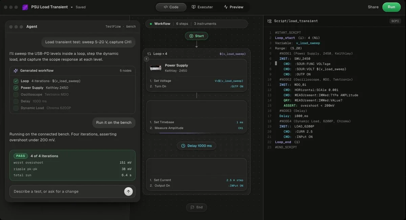Toggle the Power Supply node checkbox
The height and width of the screenshot is (220, 406).
pos(16,88)
